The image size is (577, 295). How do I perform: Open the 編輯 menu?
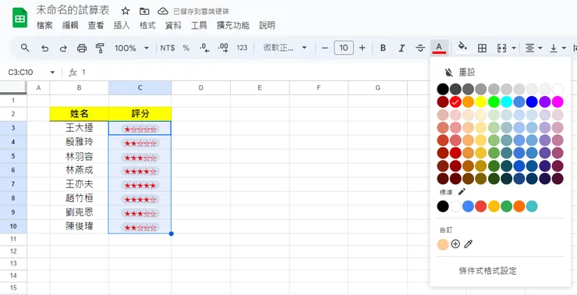pos(70,26)
